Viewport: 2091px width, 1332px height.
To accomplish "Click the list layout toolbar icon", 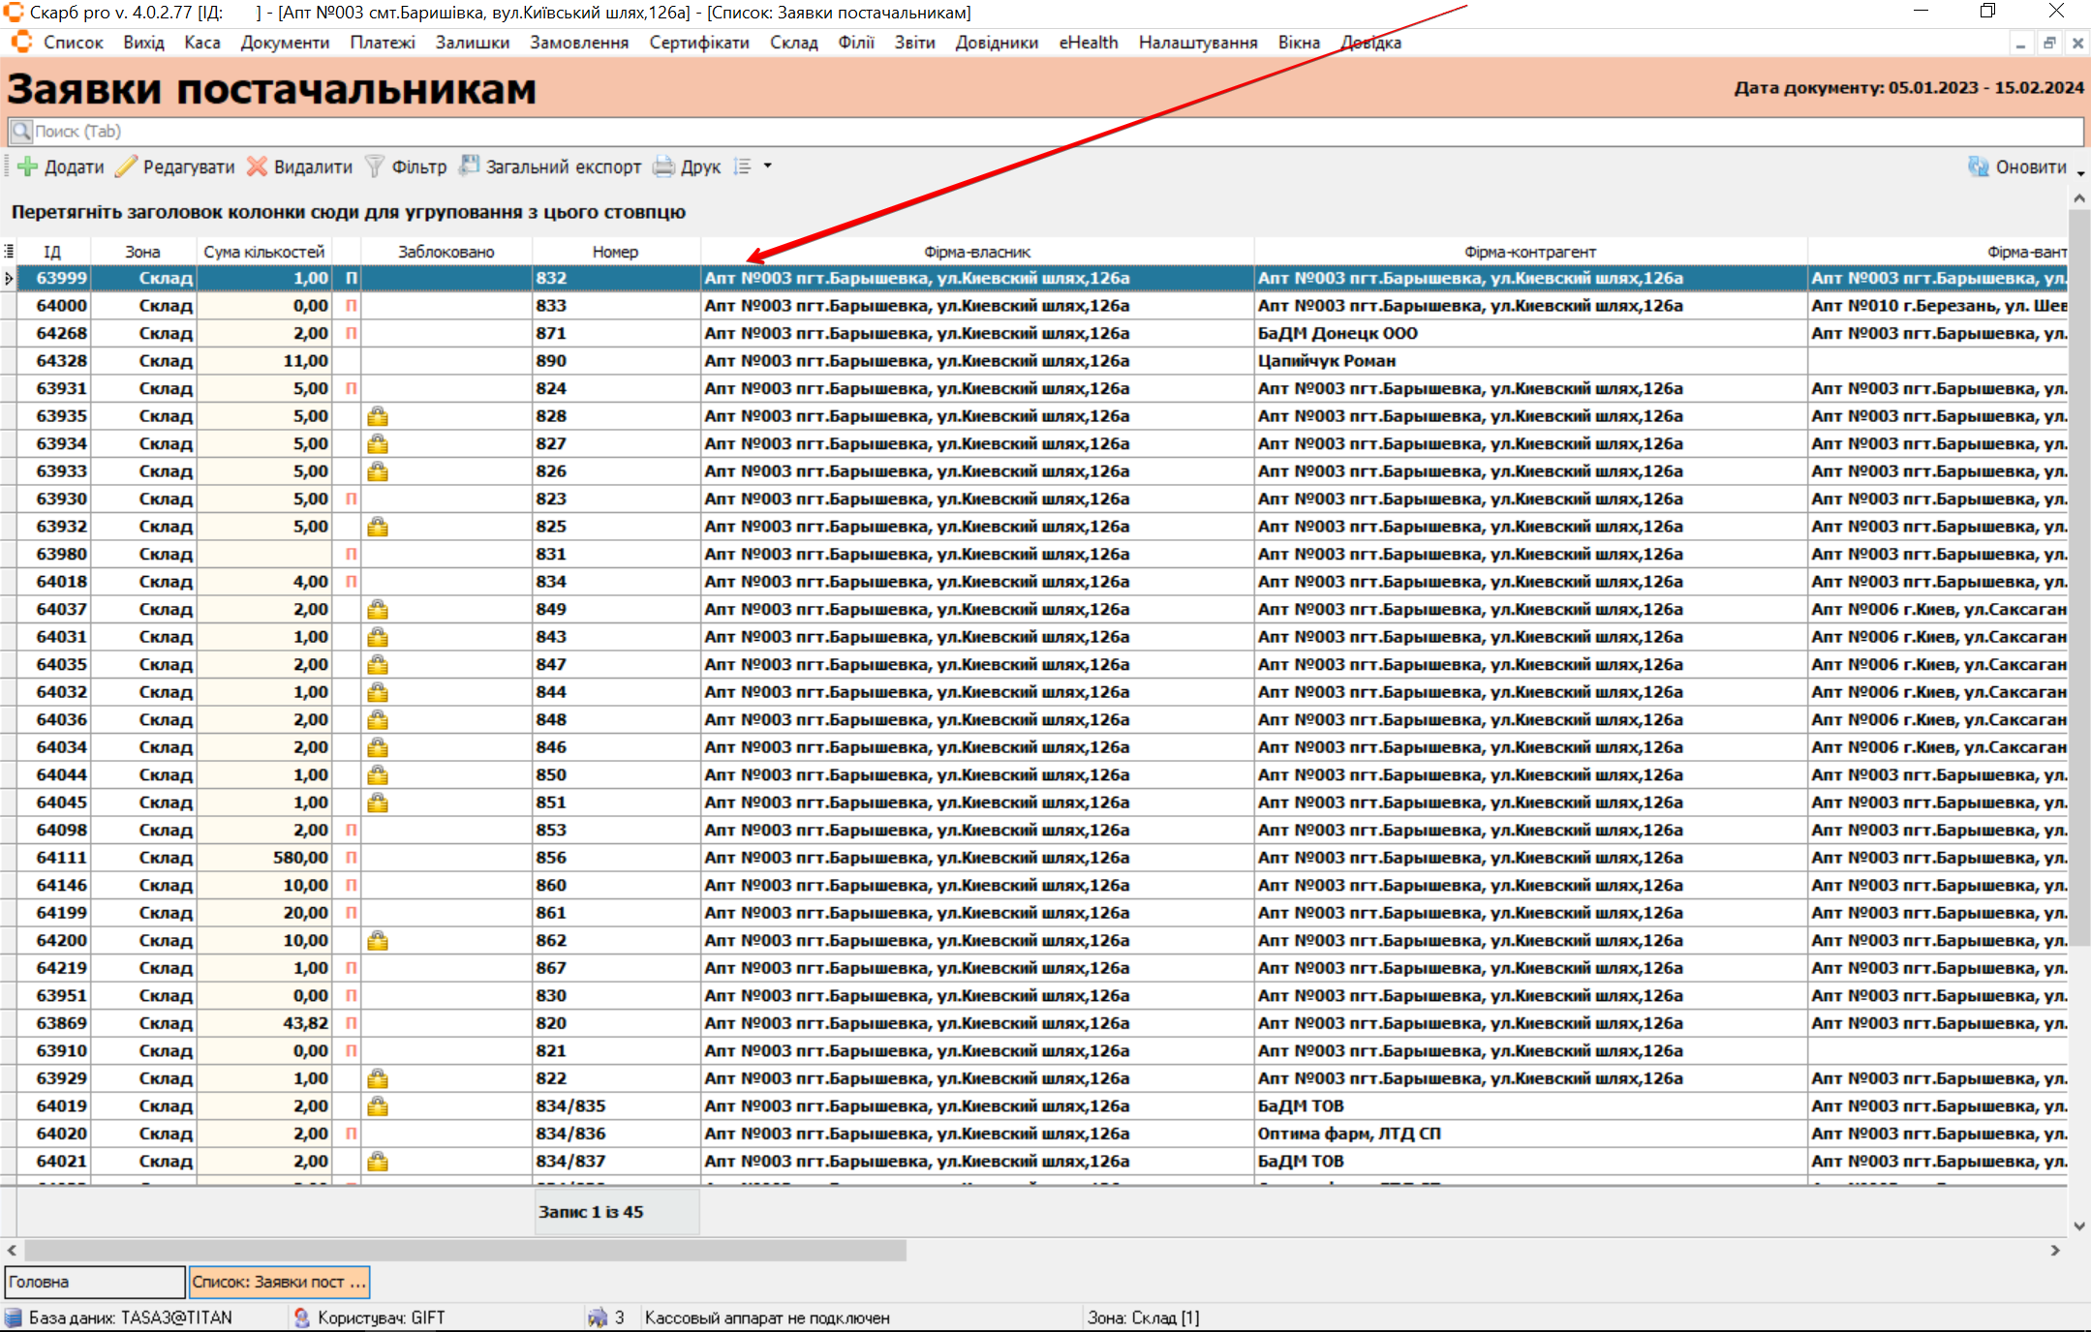I will coord(743,166).
